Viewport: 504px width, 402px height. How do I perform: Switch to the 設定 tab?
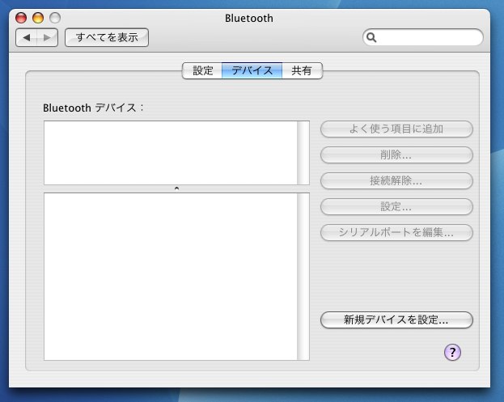pos(202,70)
